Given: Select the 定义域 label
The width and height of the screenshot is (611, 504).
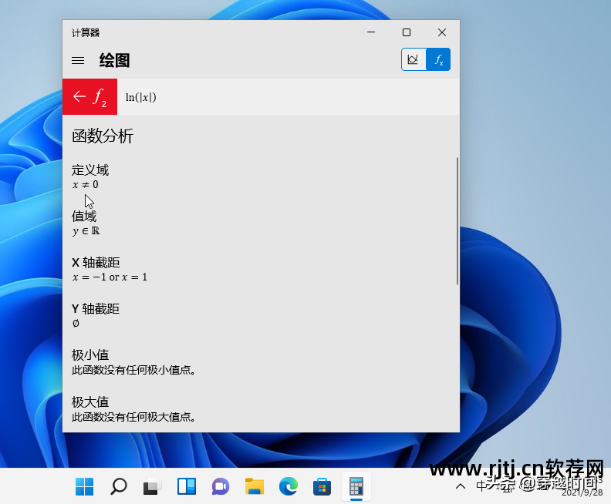Looking at the screenshot, I should (x=90, y=170).
